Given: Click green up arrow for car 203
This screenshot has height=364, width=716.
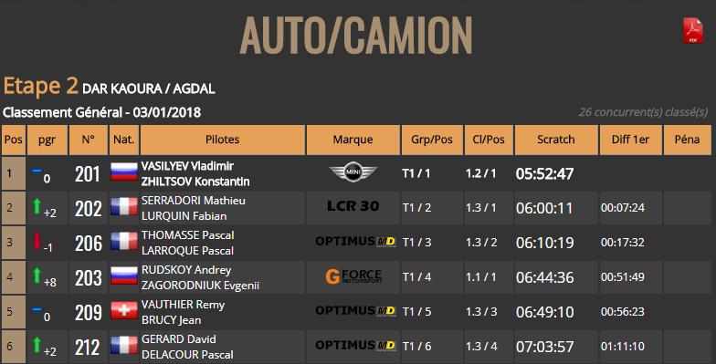Looking at the screenshot, I should (x=37, y=276).
